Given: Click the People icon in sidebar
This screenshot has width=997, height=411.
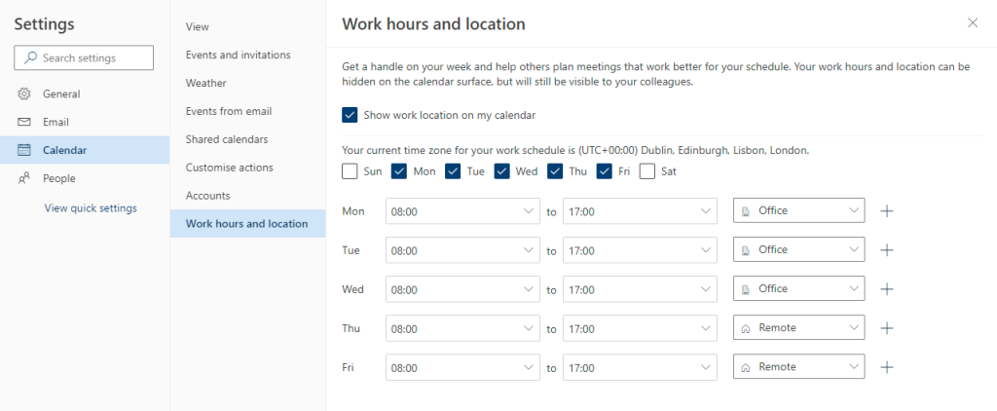Looking at the screenshot, I should tap(24, 178).
